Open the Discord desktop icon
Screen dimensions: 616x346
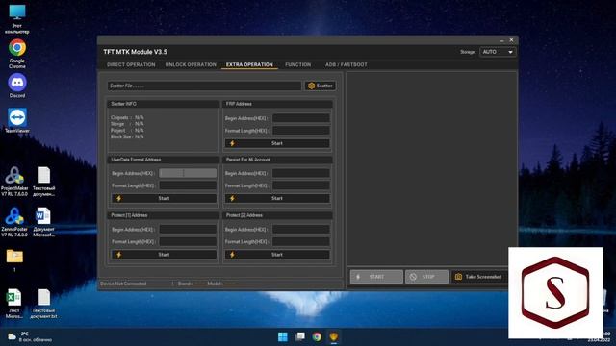tap(17, 86)
